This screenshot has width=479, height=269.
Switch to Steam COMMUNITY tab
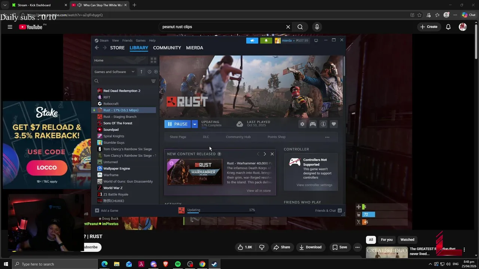167,48
